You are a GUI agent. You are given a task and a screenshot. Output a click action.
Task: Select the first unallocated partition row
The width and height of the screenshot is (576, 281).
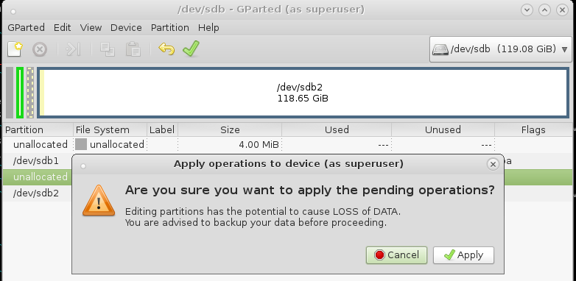point(287,145)
